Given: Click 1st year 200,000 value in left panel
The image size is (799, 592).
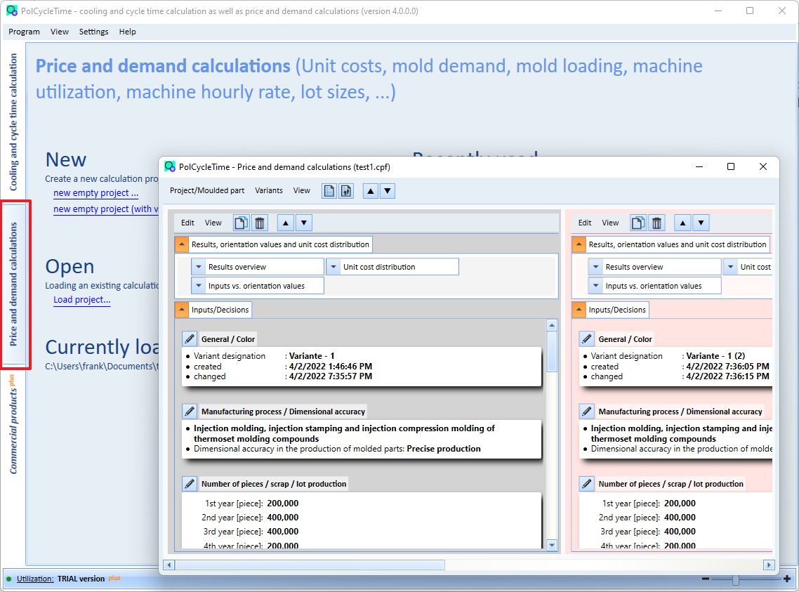Looking at the screenshot, I should point(283,504).
